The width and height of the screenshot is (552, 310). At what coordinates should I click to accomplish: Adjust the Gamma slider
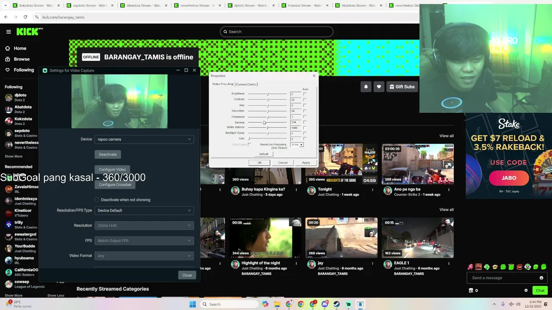(x=267, y=122)
